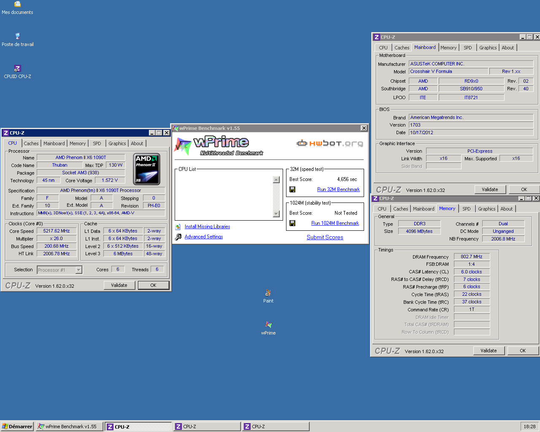540x432 pixels.
Task: Open SPD tab in left CPU-Z
Action: pos(97,143)
